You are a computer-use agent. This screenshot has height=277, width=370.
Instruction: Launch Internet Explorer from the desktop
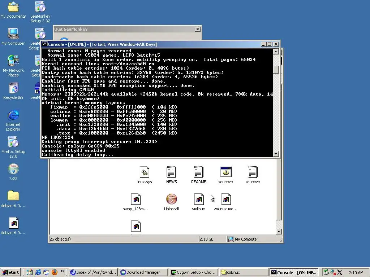pyautogui.click(x=13, y=120)
